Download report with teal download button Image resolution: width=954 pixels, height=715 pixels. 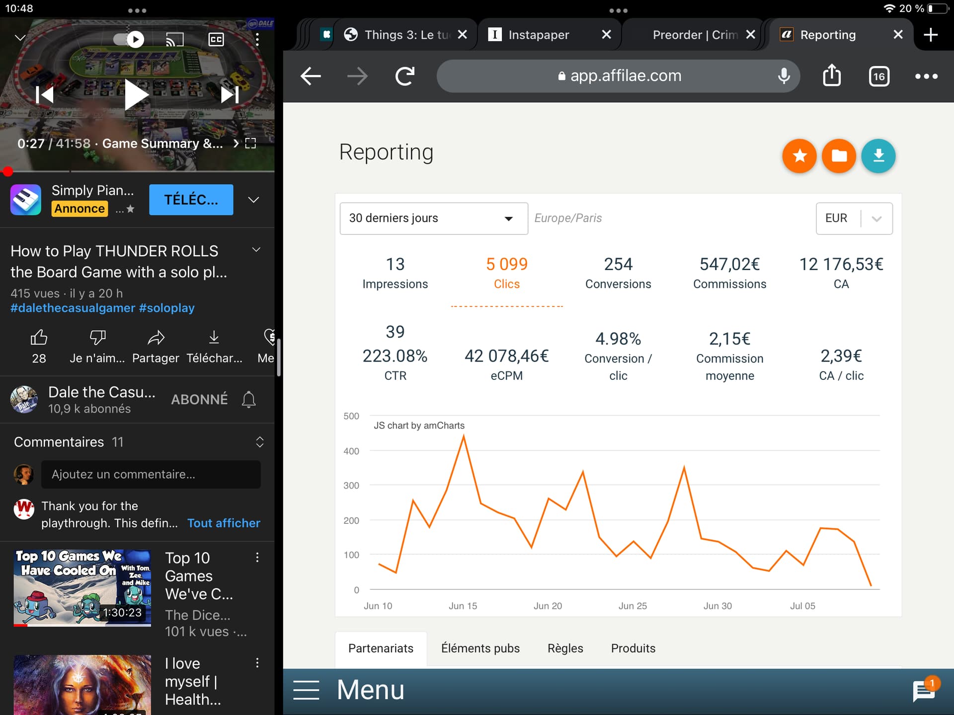click(x=878, y=156)
